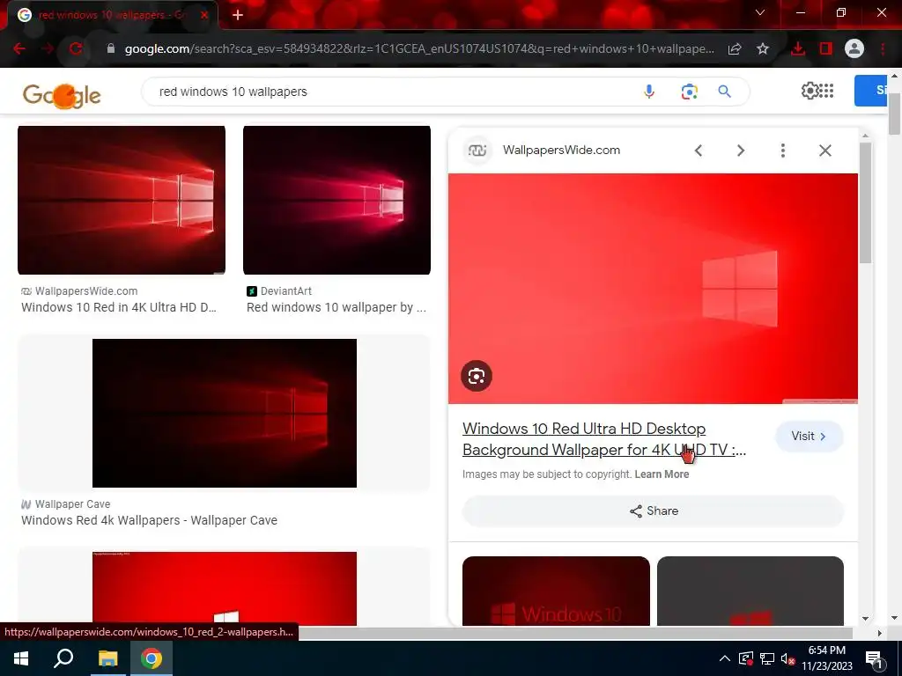The image size is (902, 676).
Task: Open a new tab with plus button
Action: coord(238,15)
